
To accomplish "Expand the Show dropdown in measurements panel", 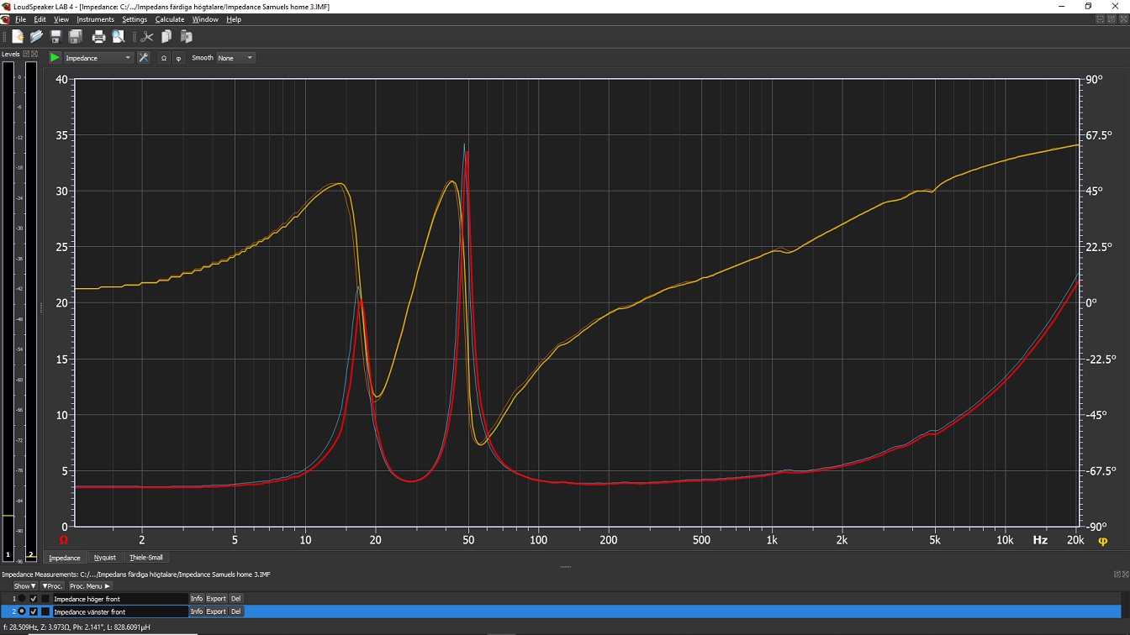I will coord(24,586).
